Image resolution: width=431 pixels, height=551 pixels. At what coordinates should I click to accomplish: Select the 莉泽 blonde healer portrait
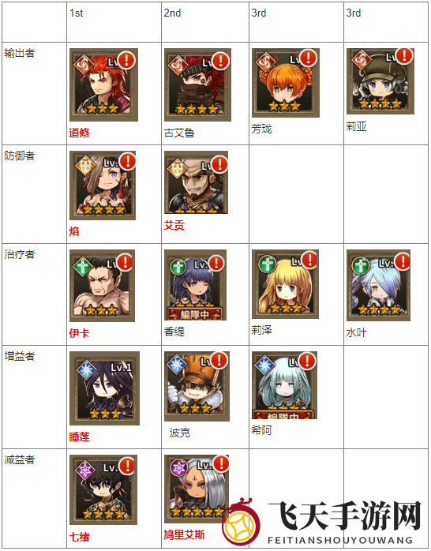click(285, 284)
